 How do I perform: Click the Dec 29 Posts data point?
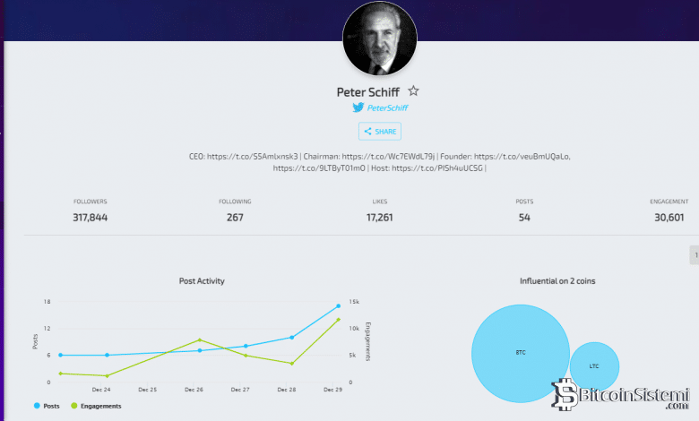pyautogui.click(x=338, y=305)
